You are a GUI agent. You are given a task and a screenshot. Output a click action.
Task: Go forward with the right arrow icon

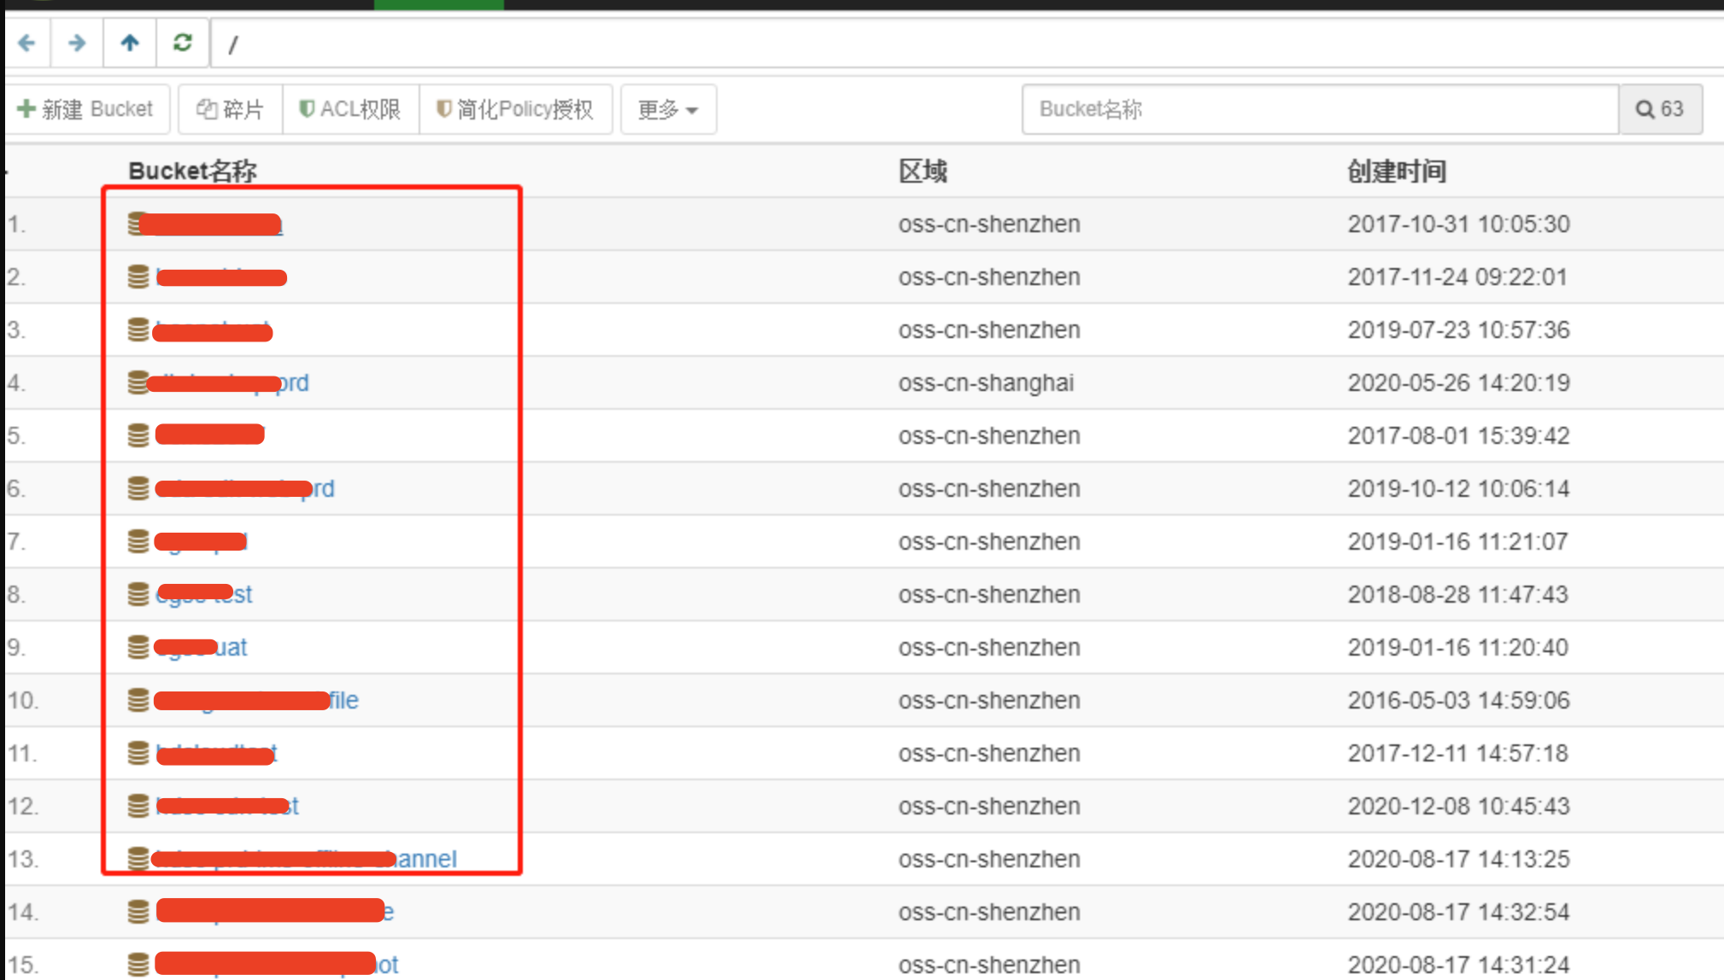[77, 43]
